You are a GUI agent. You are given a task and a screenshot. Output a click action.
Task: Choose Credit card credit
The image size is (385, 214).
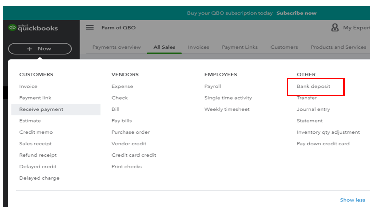tap(134, 155)
